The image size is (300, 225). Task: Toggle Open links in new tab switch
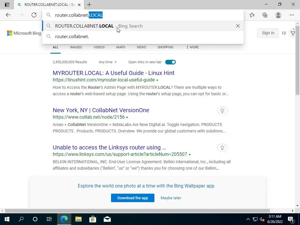pos(170,62)
